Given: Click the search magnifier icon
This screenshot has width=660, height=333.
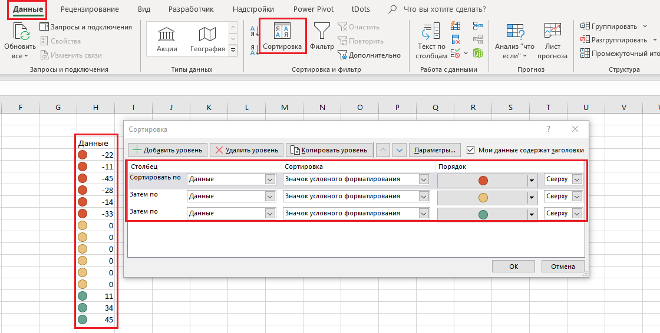Looking at the screenshot, I should point(392,9).
